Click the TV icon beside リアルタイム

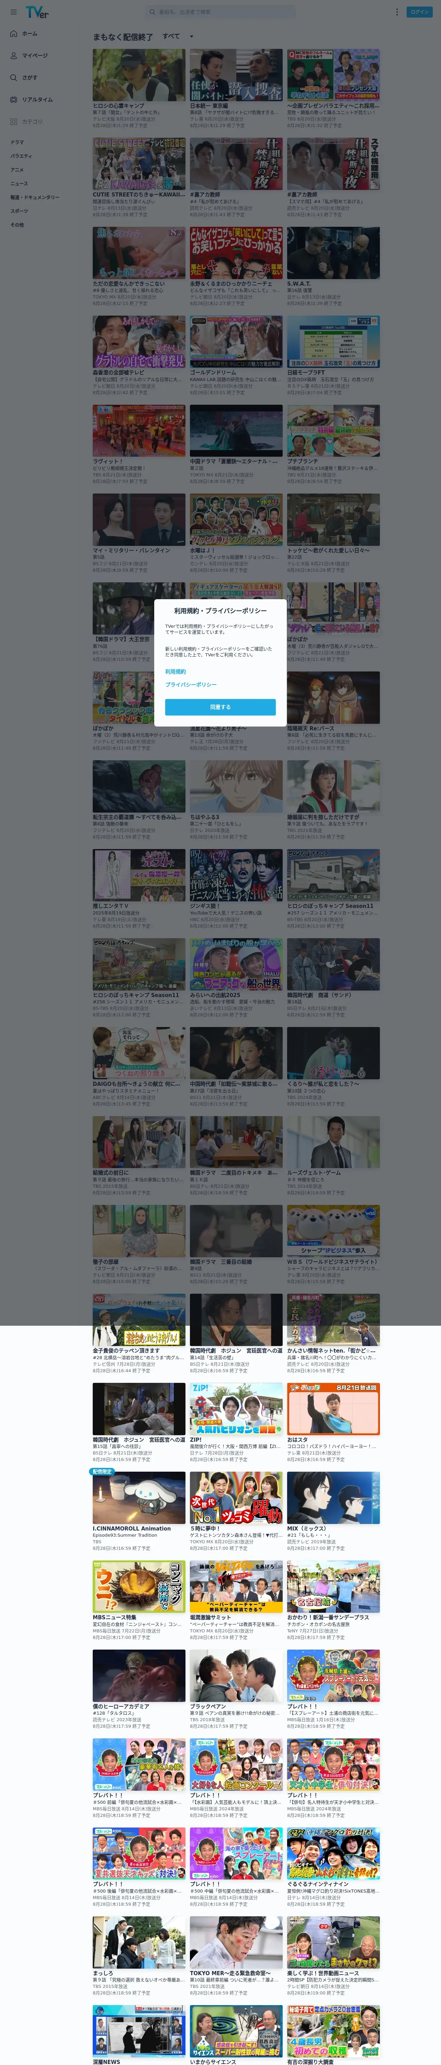pyautogui.click(x=14, y=99)
